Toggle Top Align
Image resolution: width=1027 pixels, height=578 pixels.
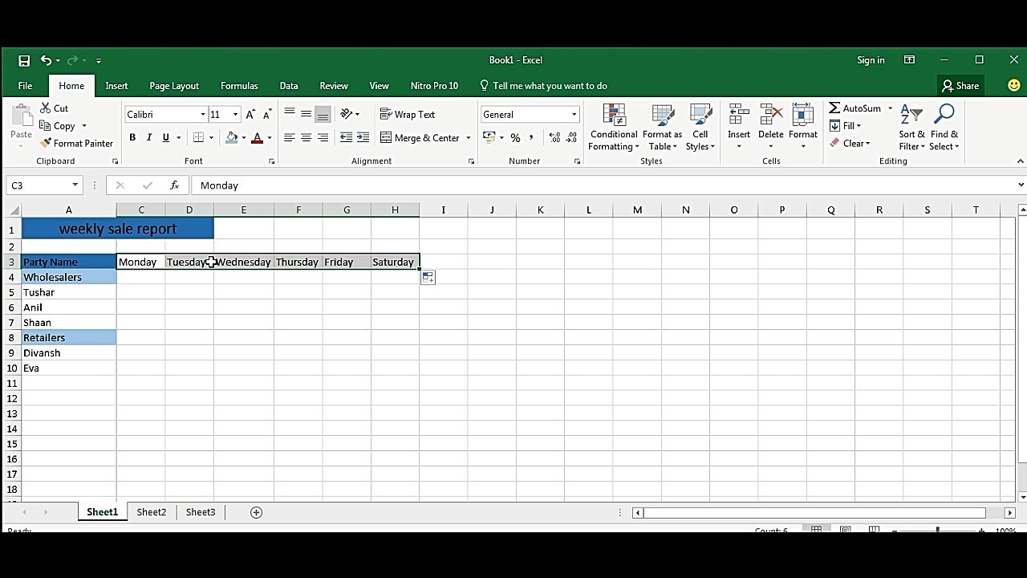click(290, 114)
